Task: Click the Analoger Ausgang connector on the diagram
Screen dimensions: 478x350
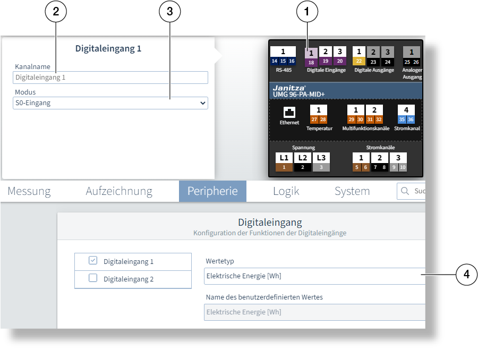Action: click(x=411, y=56)
